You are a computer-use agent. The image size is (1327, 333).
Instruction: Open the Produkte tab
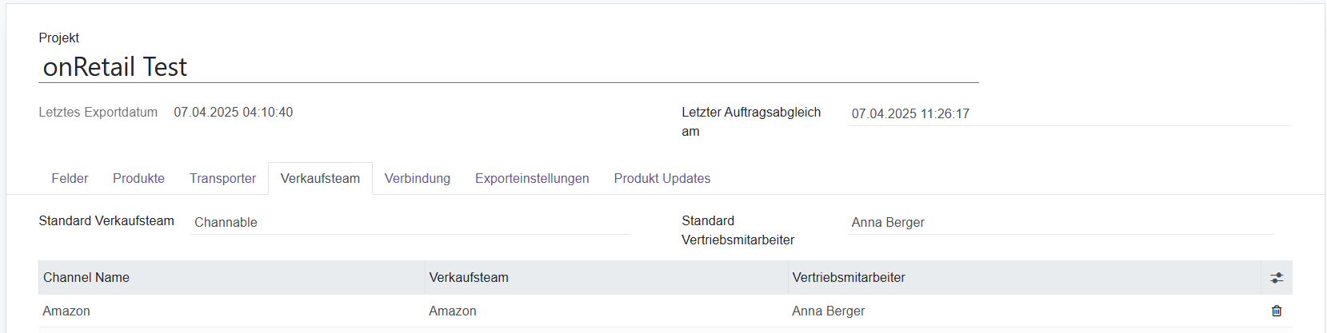point(138,178)
